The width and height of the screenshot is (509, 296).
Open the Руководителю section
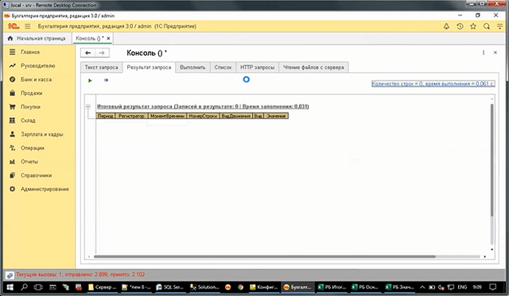tap(38, 66)
